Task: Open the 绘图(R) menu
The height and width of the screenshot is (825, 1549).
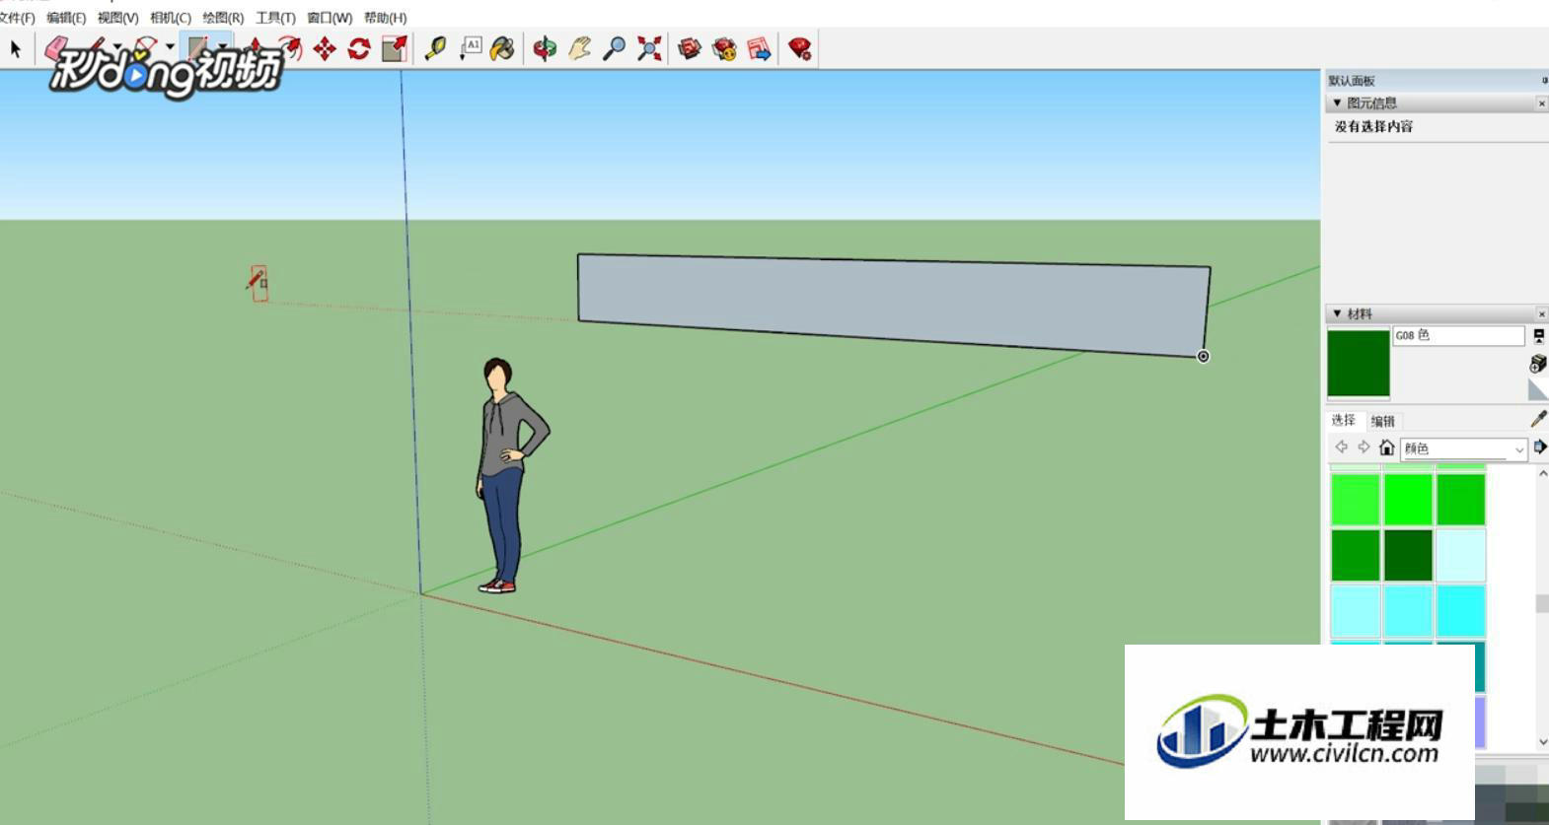Action: [223, 18]
